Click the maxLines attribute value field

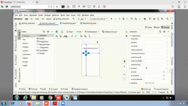[x=155, y=39]
